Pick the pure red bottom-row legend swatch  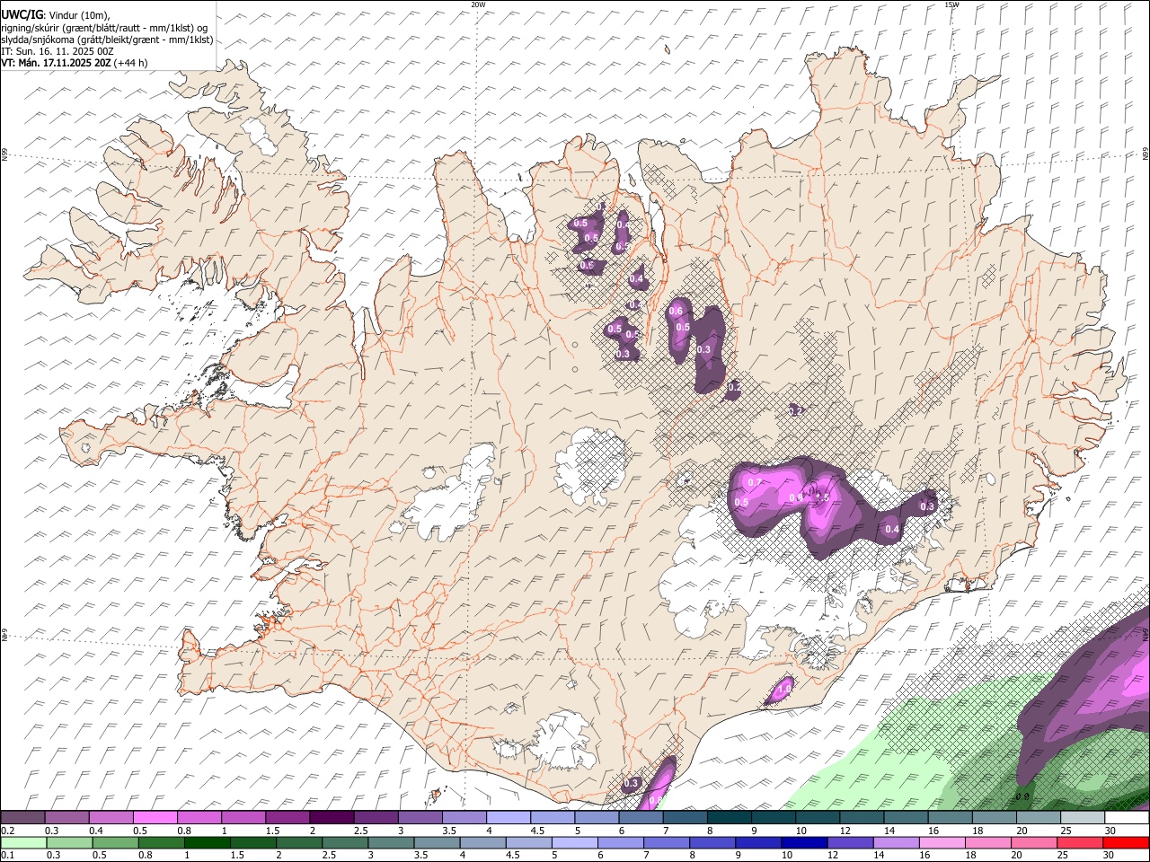(x=1127, y=843)
